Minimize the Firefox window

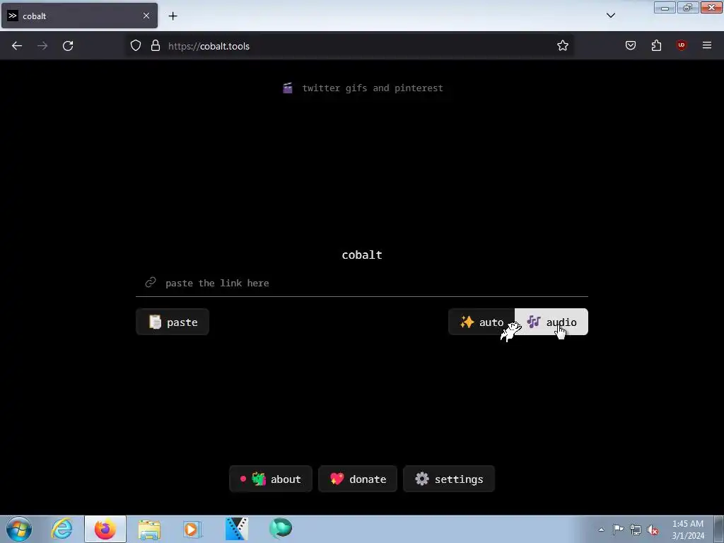(x=665, y=7)
